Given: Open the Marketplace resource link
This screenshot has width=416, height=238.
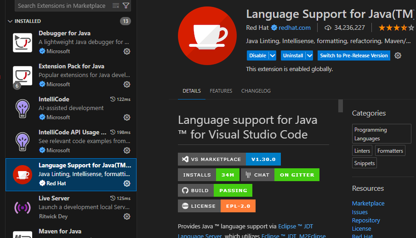Looking at the screenshot, I should 368,203.
